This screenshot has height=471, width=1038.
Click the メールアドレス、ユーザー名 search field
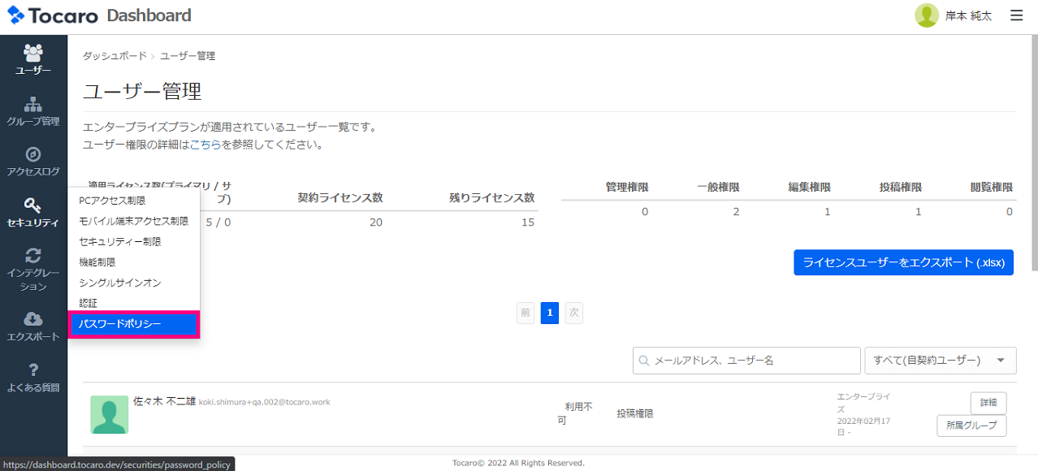pyautogui.click(x=746, y=360)
